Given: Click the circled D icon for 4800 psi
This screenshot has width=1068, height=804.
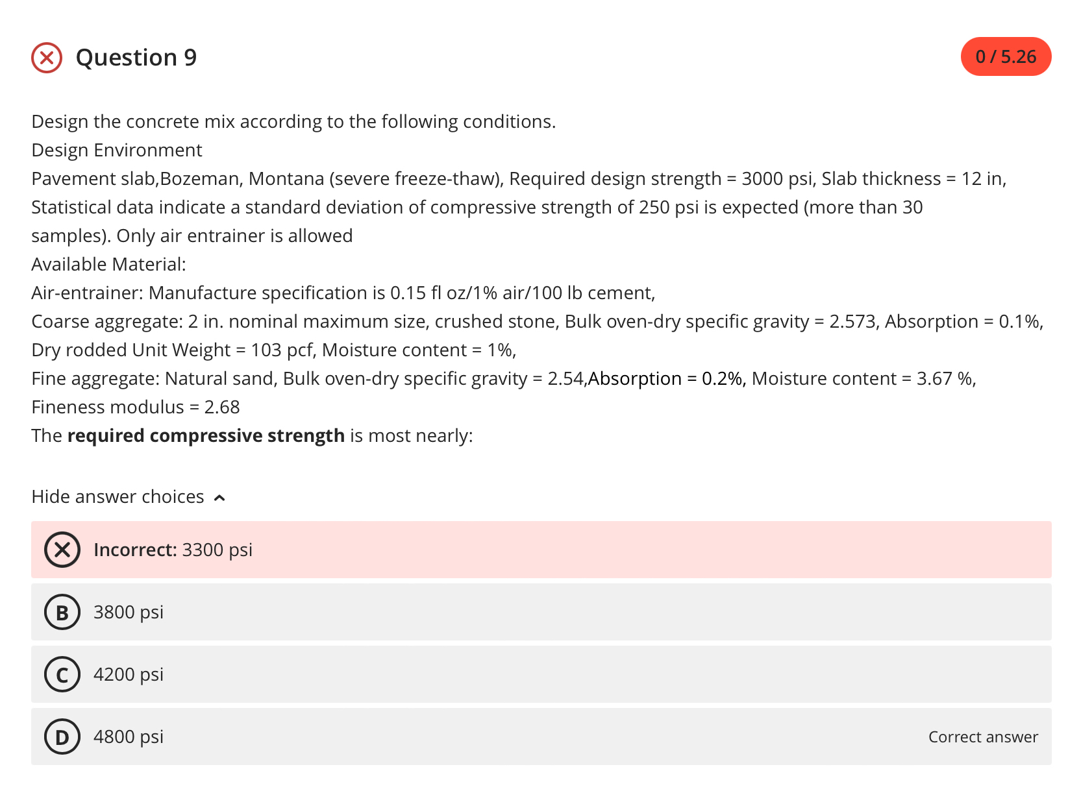Looking at the screenshot, I should (62, 737).
